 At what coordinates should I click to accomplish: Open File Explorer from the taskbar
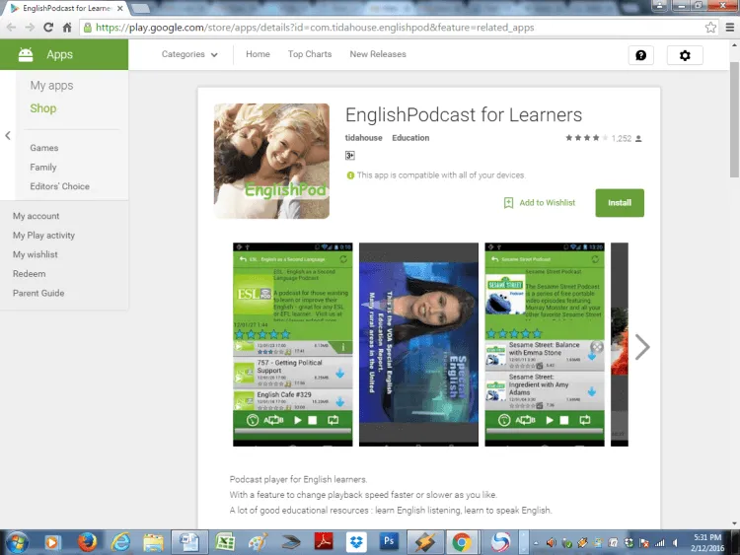[x=153, y=543]
